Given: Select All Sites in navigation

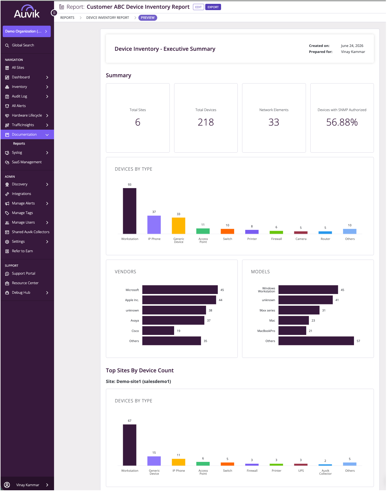Looking at the screenshot, I should point(18,68).
